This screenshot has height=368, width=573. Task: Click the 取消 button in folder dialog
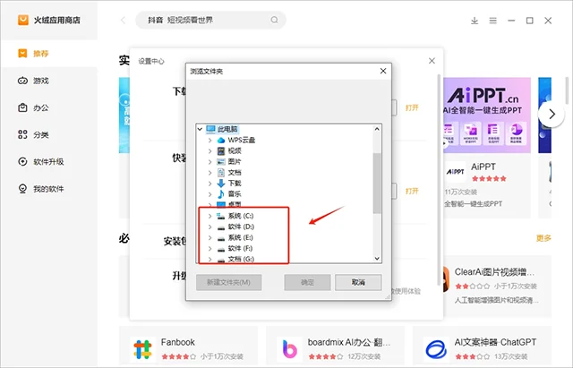pyautogui.click(x=358, y=282)
